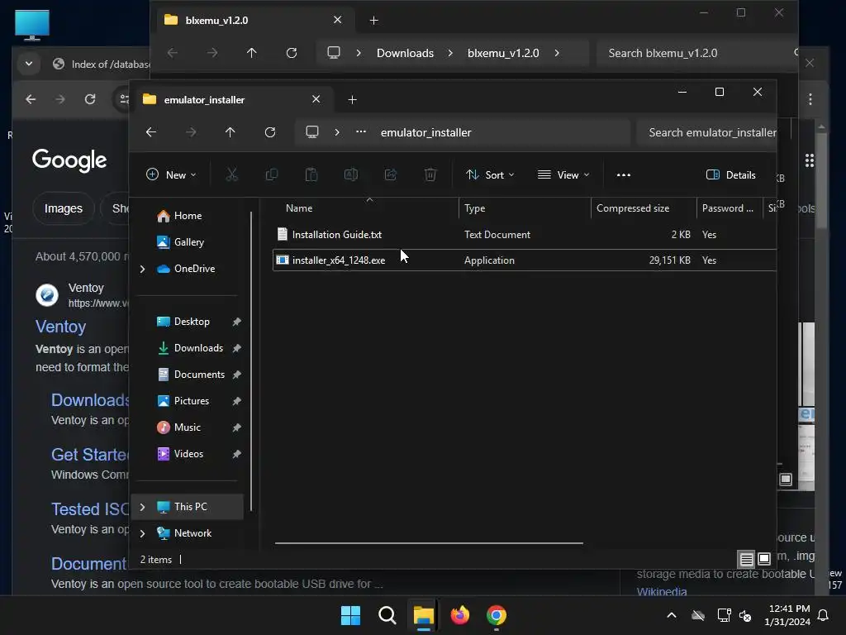Click the Search emulator_installer box
Screen dimensions: 846x635
click(x=707, y=132)
